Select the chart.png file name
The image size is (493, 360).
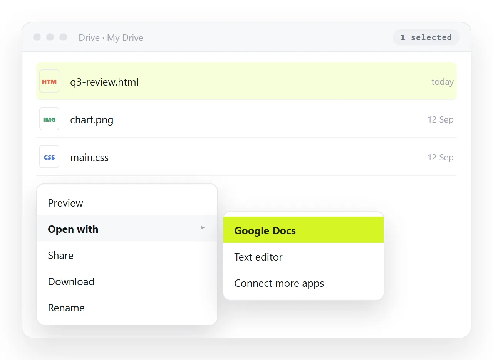point(92,119)
